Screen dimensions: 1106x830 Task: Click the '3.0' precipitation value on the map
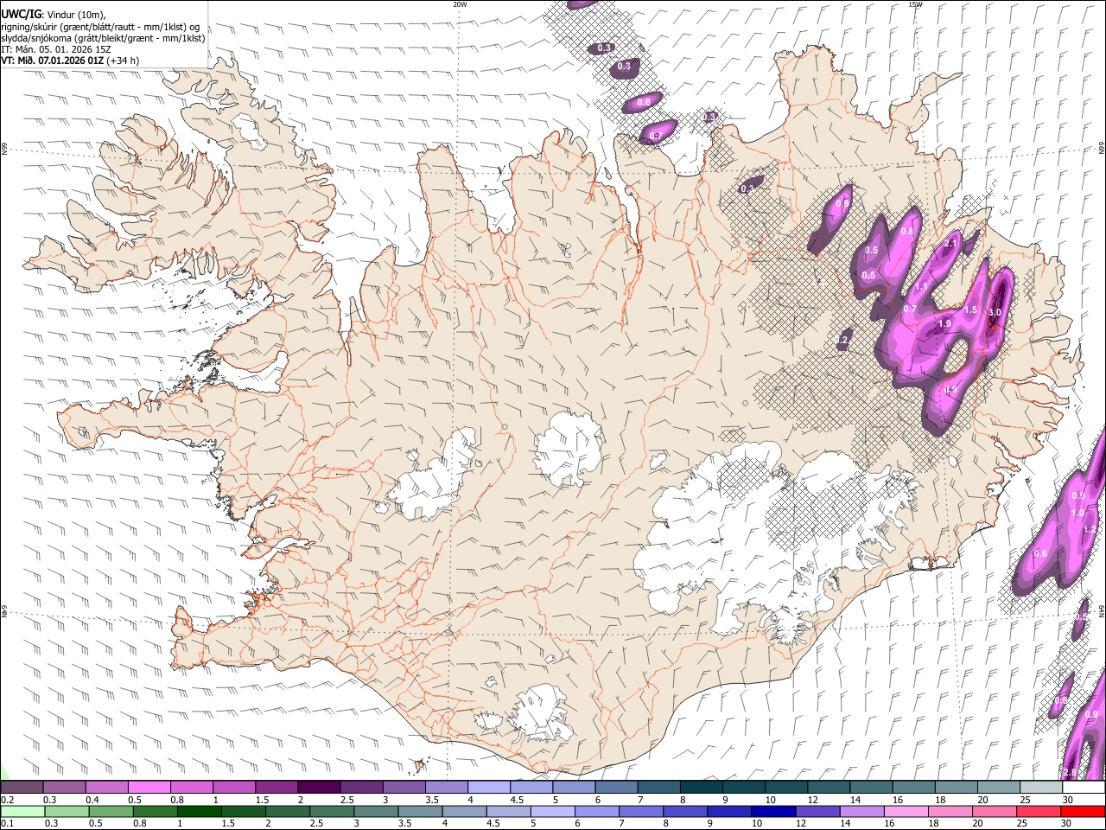click(x=995, y=312)
